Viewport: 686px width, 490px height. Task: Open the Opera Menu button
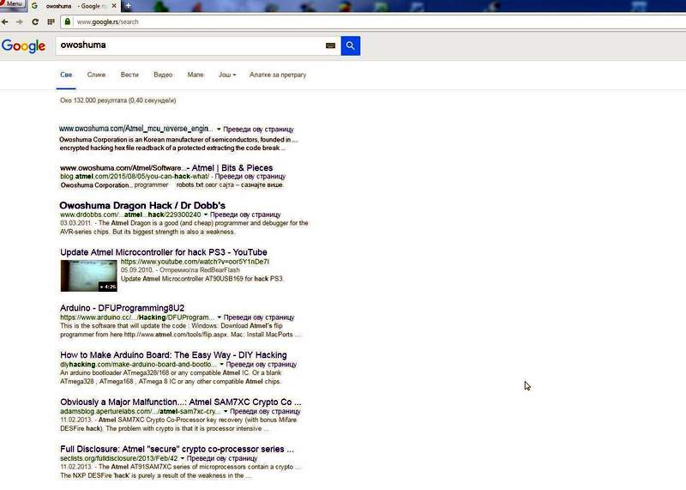pos(12,4)
